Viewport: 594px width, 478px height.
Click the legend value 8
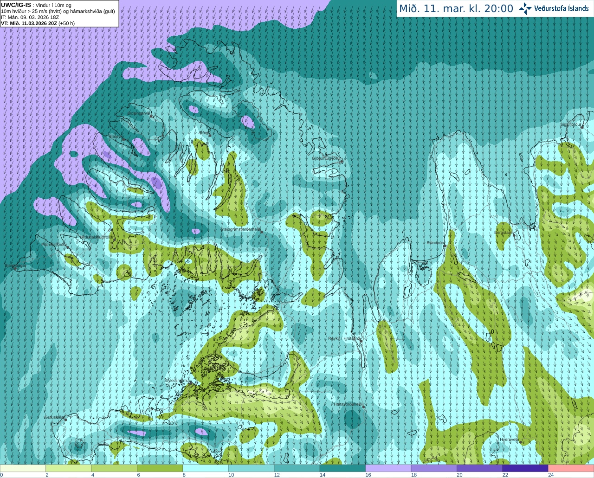tap(184, 475)
